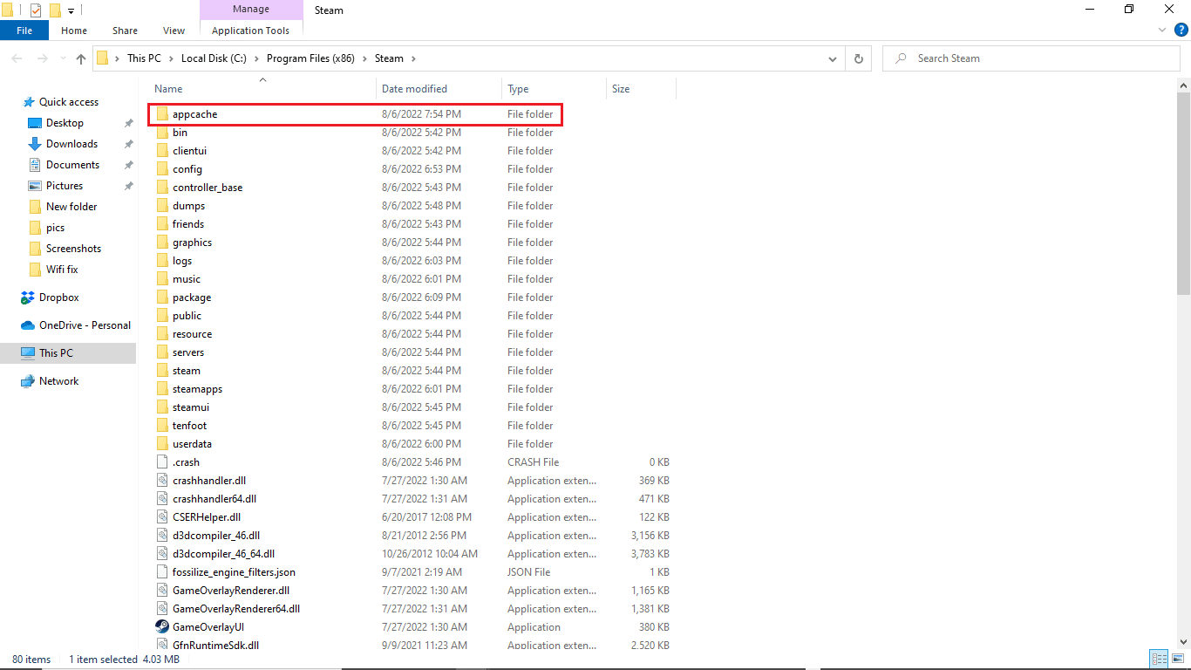Sort by Name column header
The height and width of the screenshot is (670, 1191).
click(169, 89)
